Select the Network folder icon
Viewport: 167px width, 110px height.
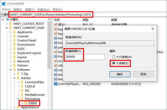(14, 61)
